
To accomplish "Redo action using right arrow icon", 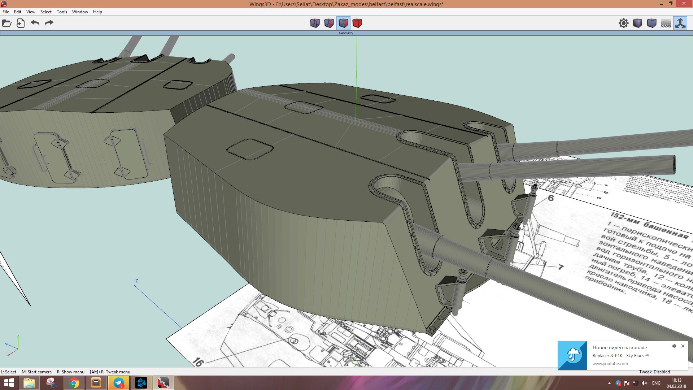I will point(49,23).
